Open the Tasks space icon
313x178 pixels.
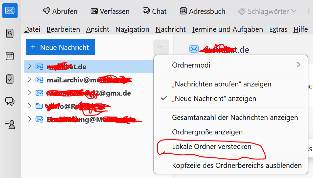(10, 79)
